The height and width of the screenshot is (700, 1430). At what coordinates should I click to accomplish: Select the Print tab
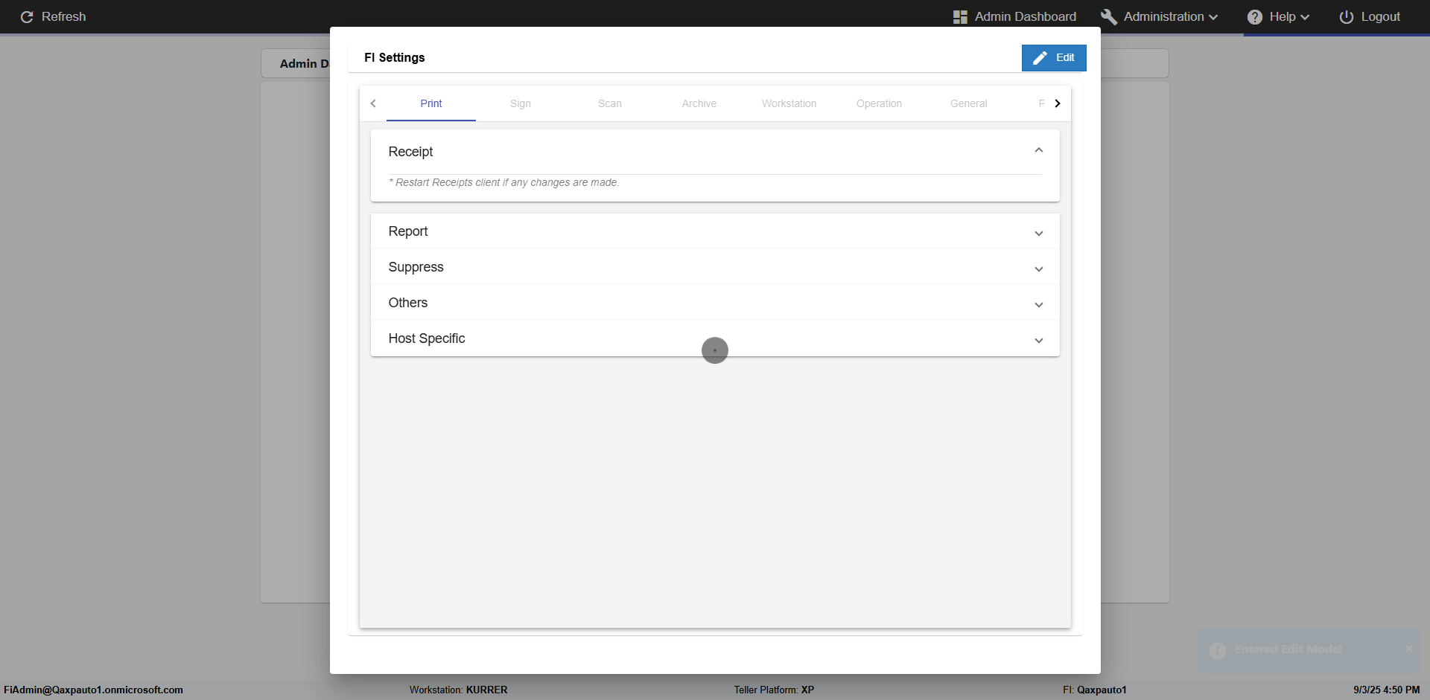(x=431, y=103)
